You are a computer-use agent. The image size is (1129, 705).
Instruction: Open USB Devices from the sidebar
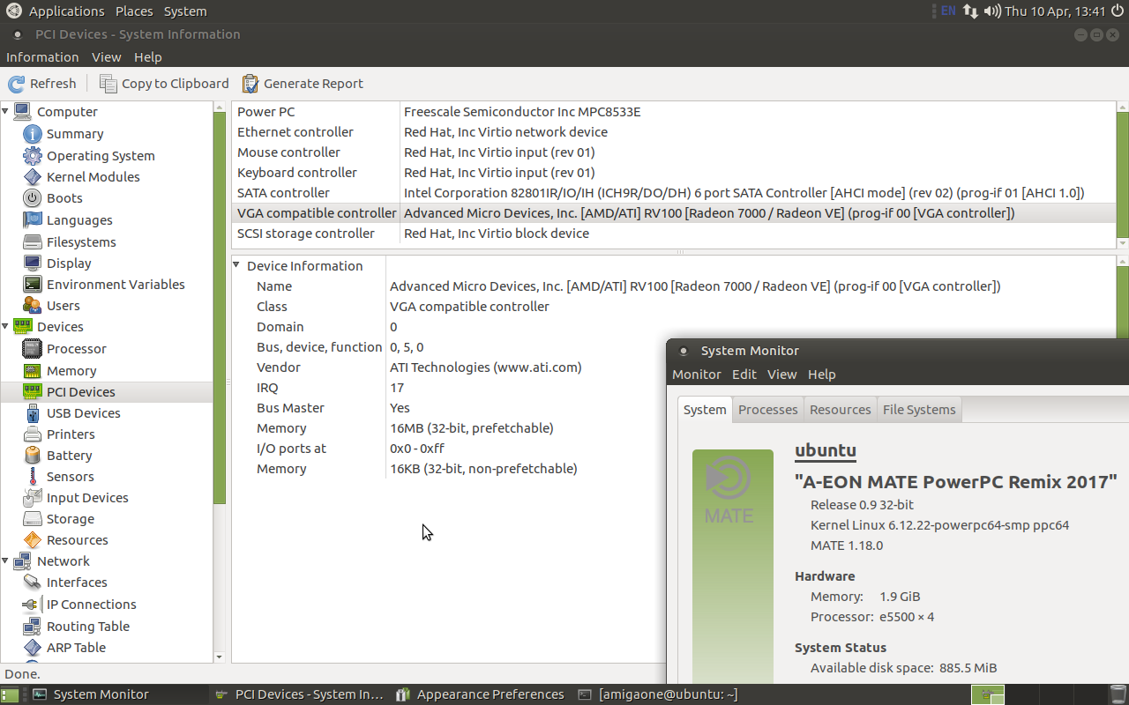[83, 413]
